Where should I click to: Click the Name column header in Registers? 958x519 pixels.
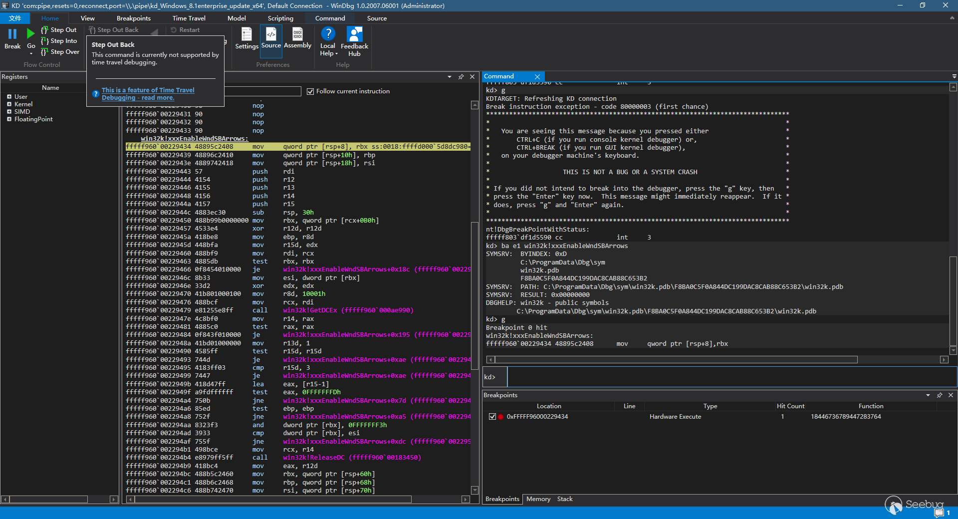(50, 88)
